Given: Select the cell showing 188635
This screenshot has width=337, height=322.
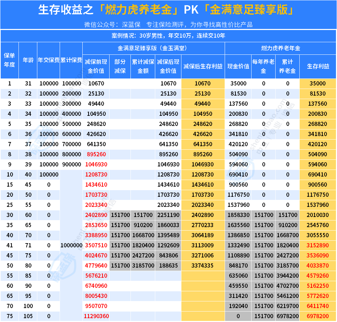Looking at the screenshot, I should click(x=168, y=265).
